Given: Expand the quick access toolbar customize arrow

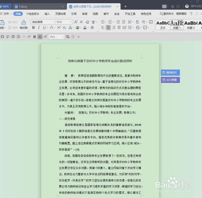Looking at the screenshot, I should (78, 37).
